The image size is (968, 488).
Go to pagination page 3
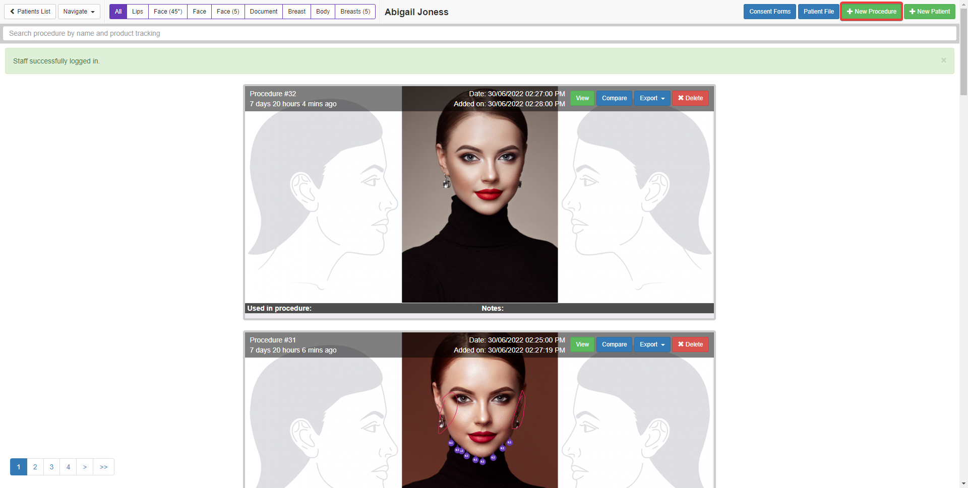tap(51, 467)
